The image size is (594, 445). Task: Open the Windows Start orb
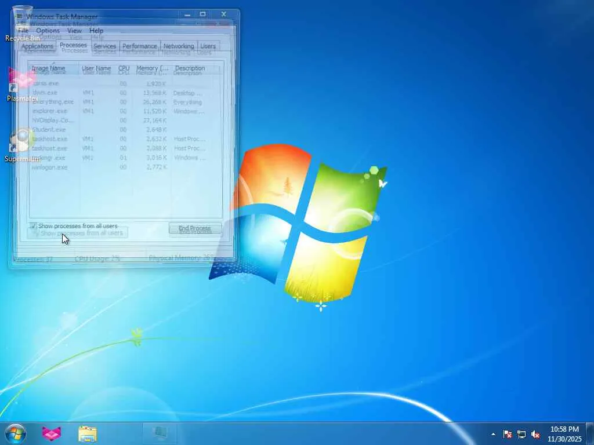(x=16, y=433)
